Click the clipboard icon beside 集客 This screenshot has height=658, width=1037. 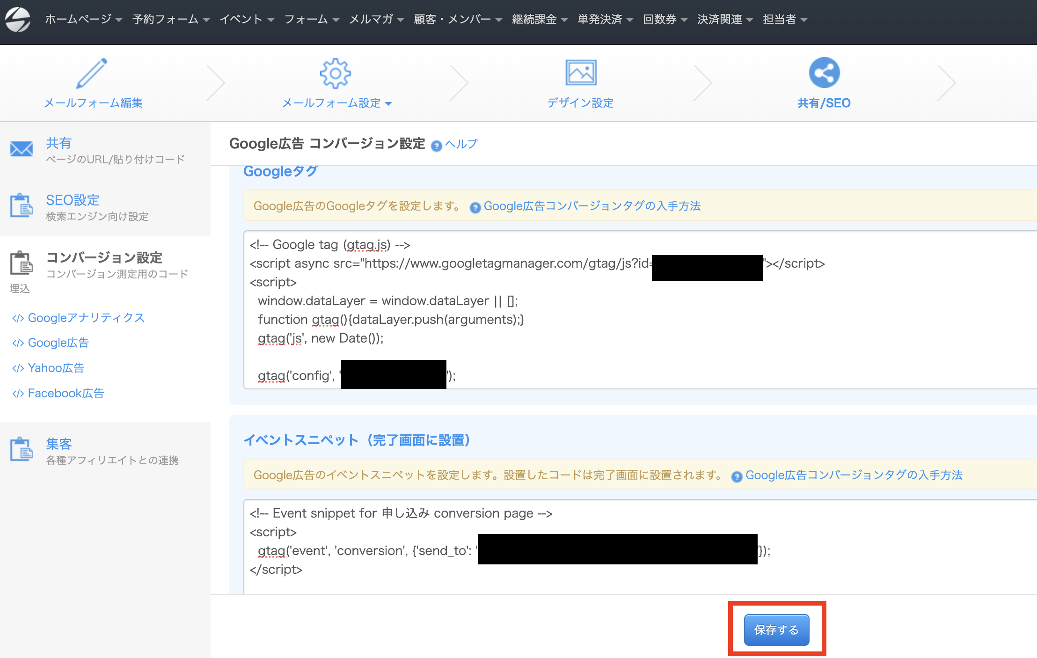[22, 450]
